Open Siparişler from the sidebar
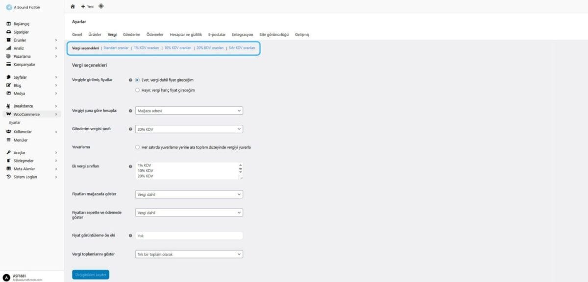This screenshot has height=282, width=588. point(21,32)
